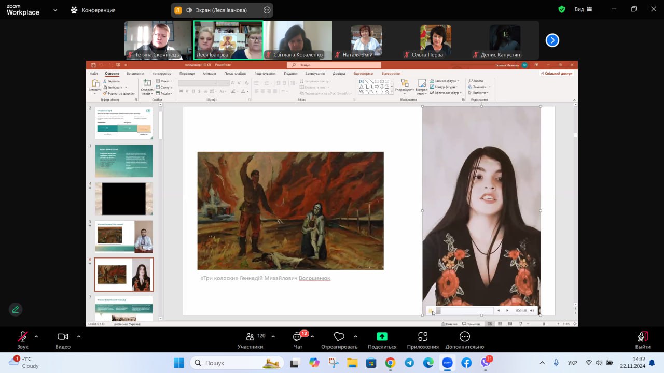The width and height of the screenshot is (664, 373).
Task: Switch to the Анімація ribbon tab
Action: [210, 74]
